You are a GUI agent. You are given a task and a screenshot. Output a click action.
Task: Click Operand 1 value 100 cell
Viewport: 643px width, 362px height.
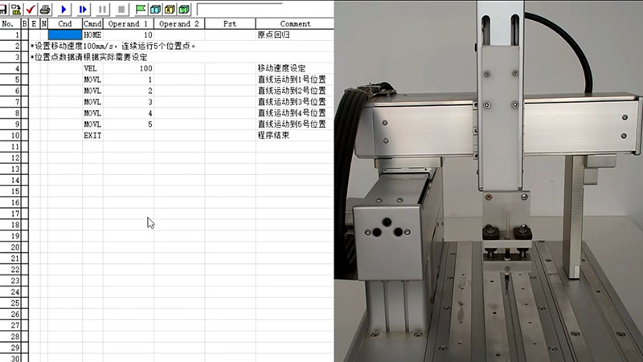coord(128,69)
